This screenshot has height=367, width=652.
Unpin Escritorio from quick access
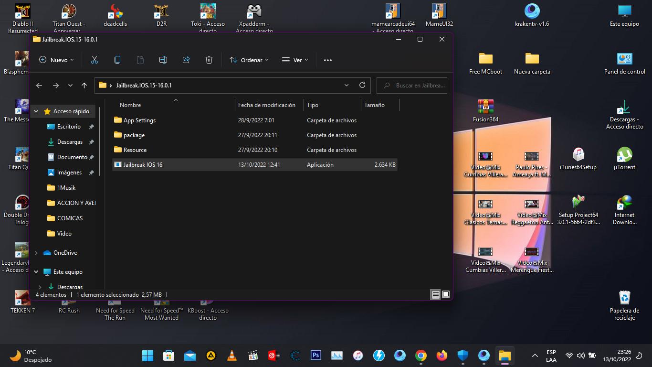coord(91,127)
